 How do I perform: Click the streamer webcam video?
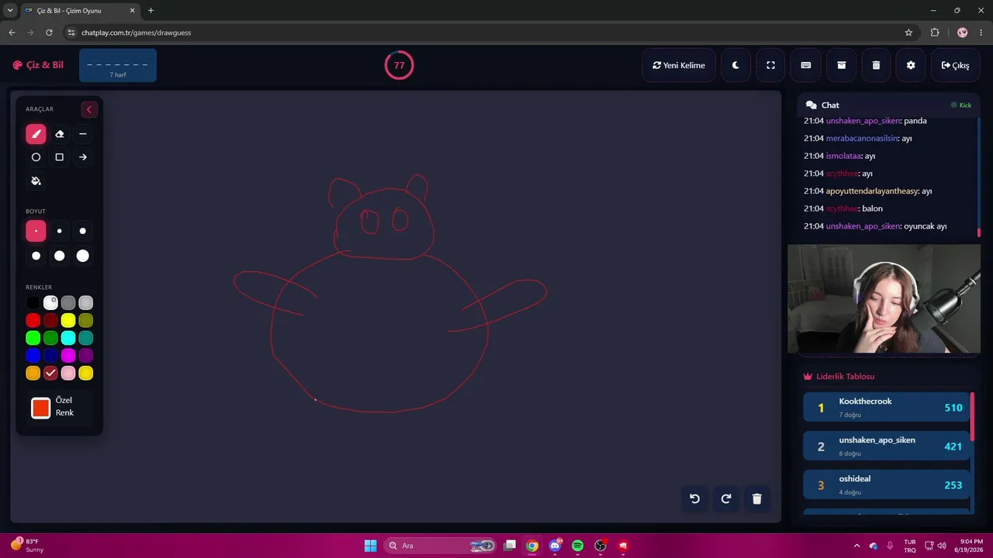[x=884, y=299]
